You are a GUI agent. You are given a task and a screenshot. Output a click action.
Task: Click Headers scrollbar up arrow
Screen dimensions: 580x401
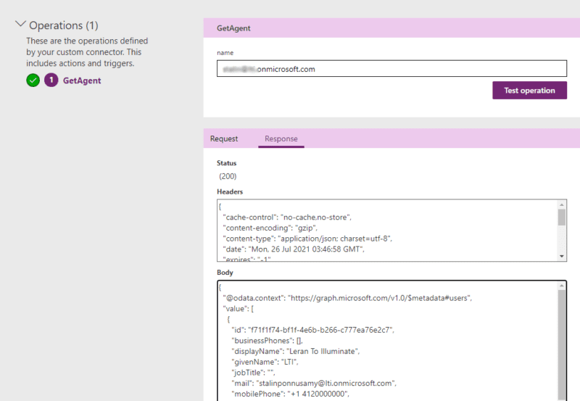tap(561, 206)
